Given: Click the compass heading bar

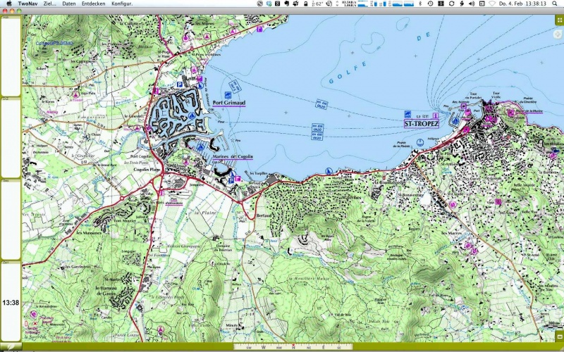Looking at the screenshot, I should click(x=293, y=347).
